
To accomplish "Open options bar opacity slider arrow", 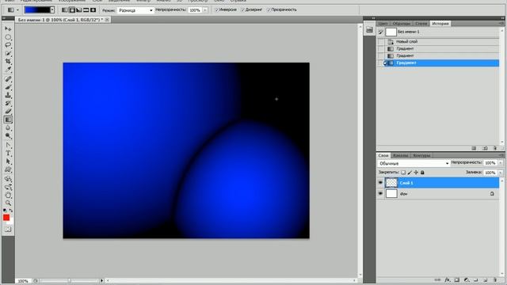I will 205,10.
